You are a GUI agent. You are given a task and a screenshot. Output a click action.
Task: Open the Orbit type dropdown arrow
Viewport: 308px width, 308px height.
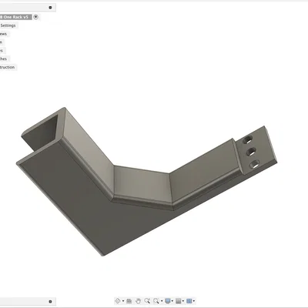(x=123, y=301)
